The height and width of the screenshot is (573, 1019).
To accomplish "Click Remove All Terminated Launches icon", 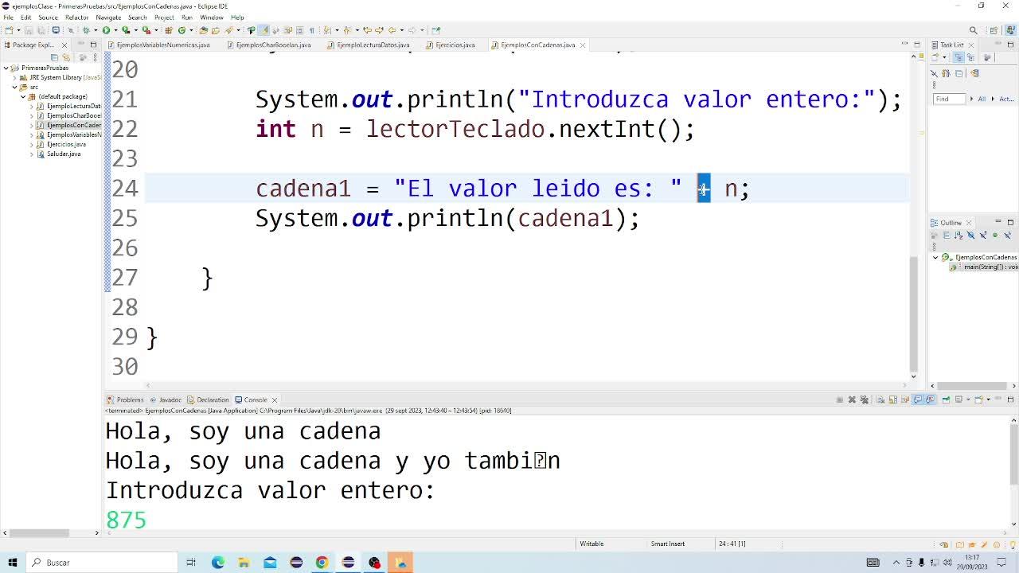I will (863, 400).
